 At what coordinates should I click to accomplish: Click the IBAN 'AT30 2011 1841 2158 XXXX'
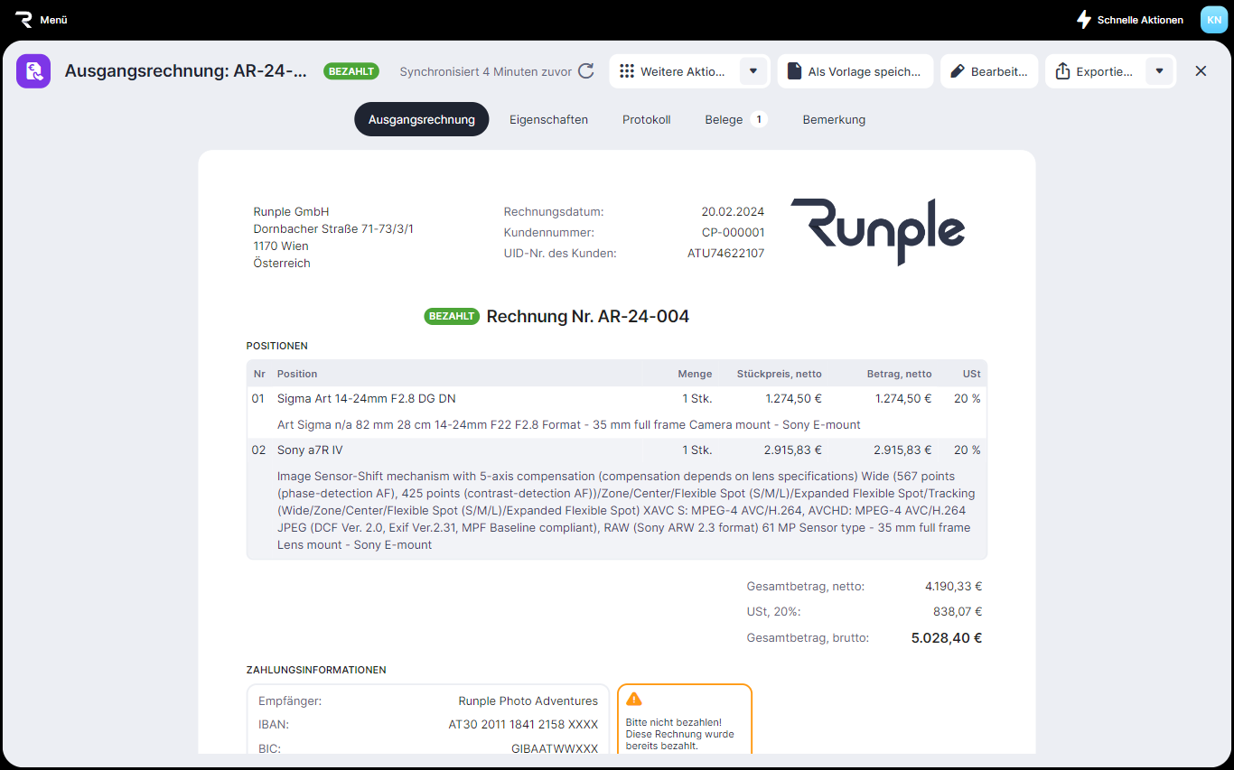(523, 725)
